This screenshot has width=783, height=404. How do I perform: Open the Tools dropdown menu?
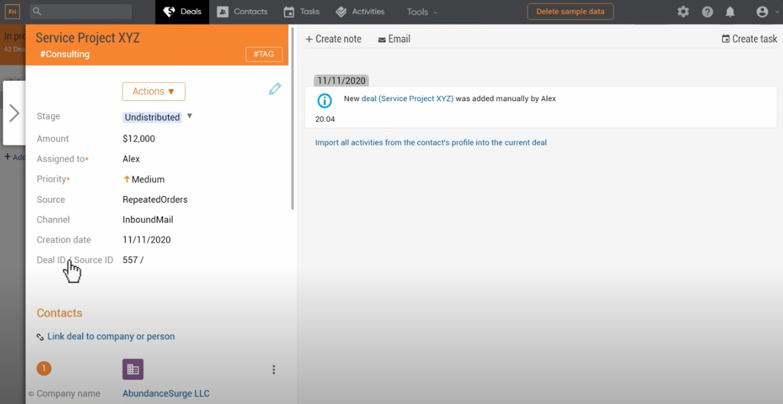click(x=421, y=11)
